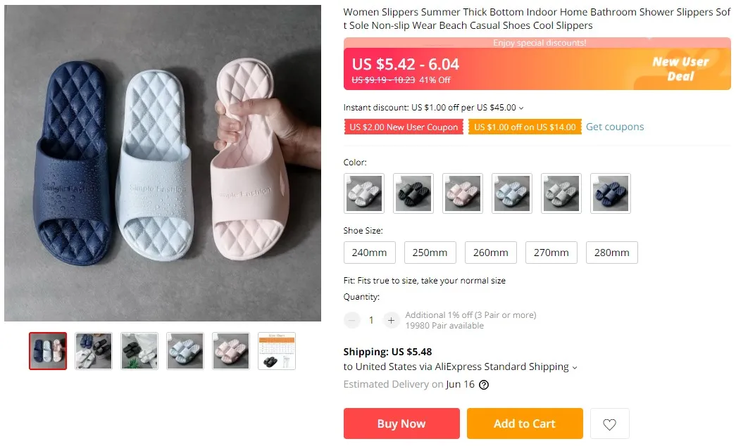Increase quantity with the plus button
Screen dimensions: 736x446
pos(392,320)
